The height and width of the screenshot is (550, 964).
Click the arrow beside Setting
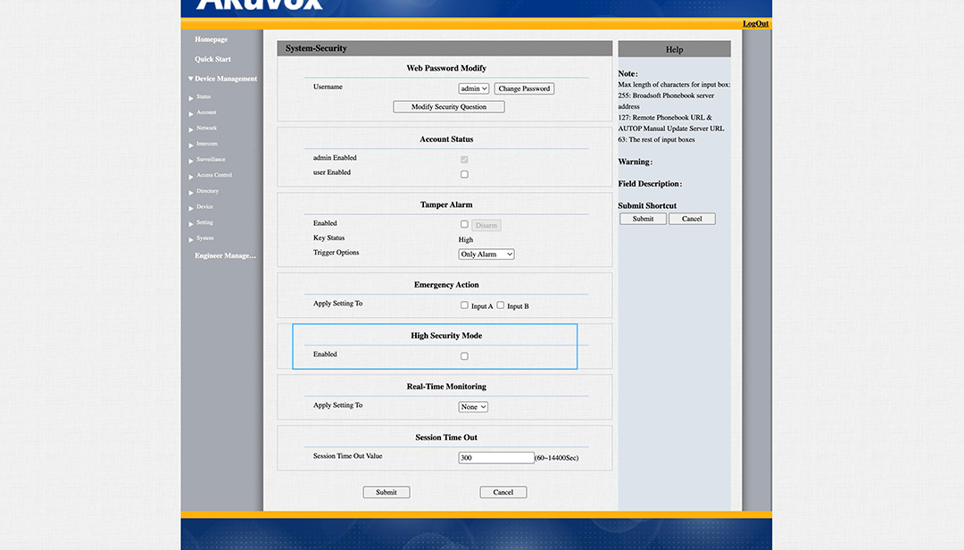pyautogui.click(x=191, y=224)
